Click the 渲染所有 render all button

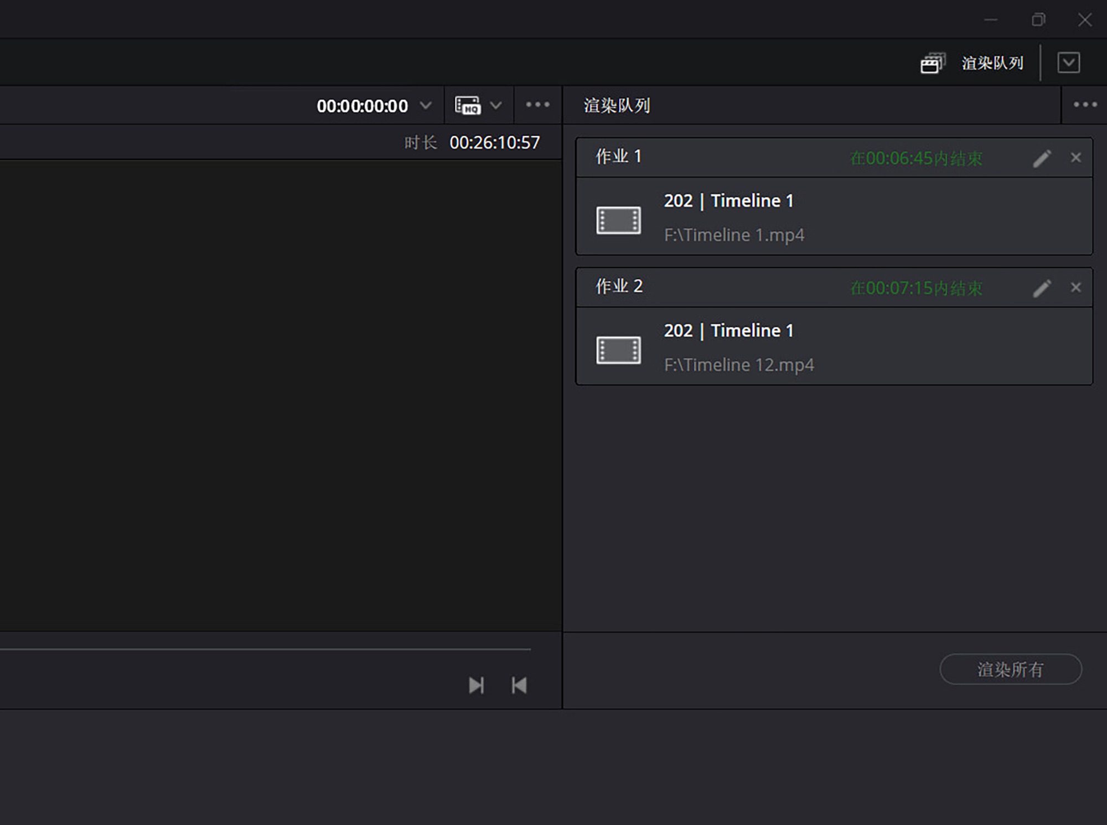coord(1010,670)
